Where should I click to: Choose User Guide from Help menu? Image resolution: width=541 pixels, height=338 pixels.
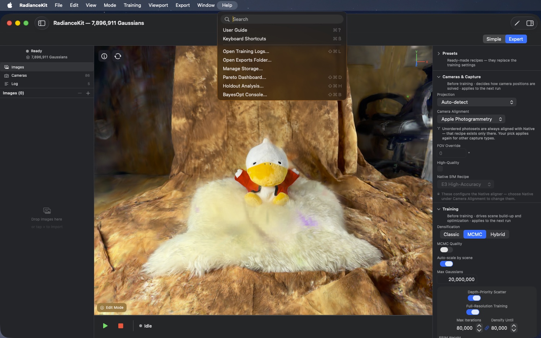point(282,30)
